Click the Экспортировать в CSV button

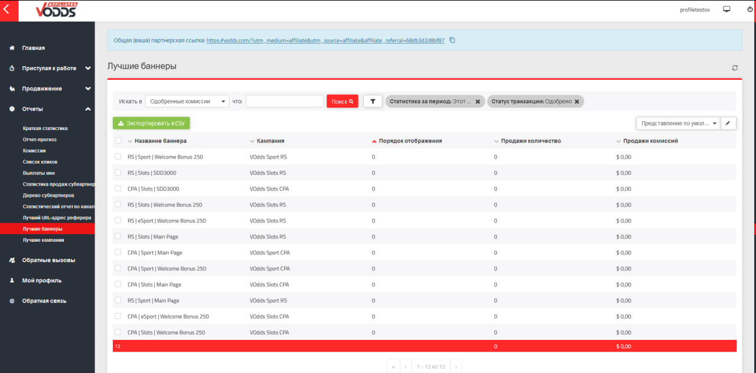[151, 124]
